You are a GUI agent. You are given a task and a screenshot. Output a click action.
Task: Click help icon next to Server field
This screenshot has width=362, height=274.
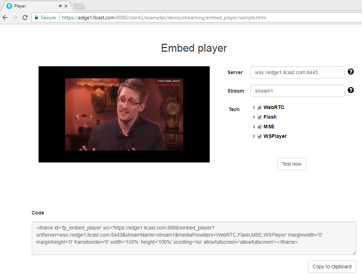351,72
